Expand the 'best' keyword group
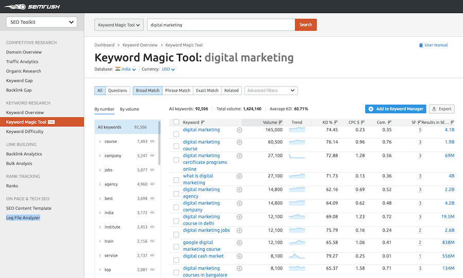 (100, 198)
